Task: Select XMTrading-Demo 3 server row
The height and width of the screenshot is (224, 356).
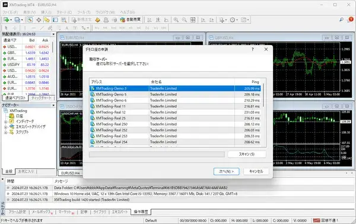Action: [x=175, y=88]
